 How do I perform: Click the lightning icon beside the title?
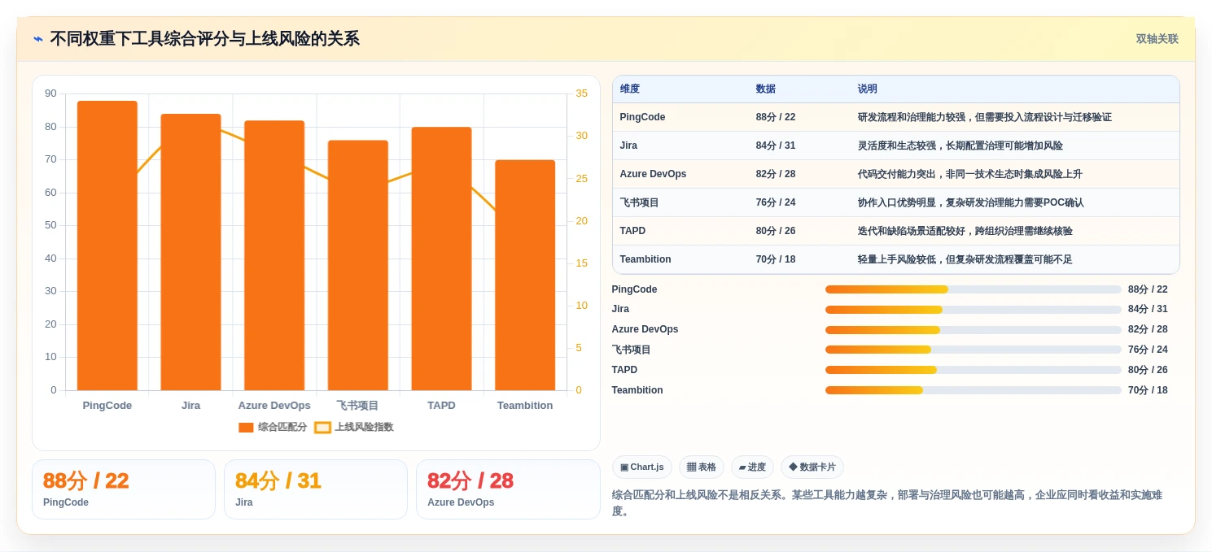point(38,39)
